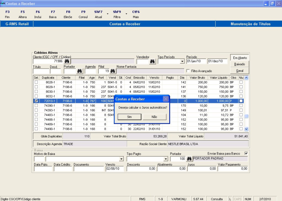
Task: Click the Não button in the dialog
Action: click(x=154, y=117)
